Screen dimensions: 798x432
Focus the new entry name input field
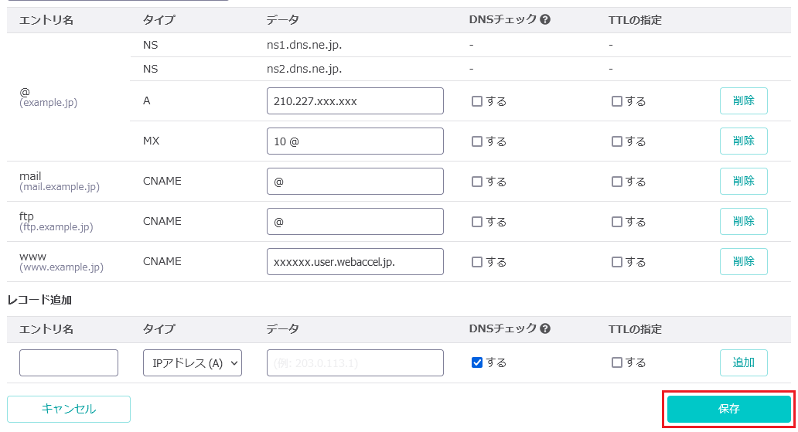69,362
